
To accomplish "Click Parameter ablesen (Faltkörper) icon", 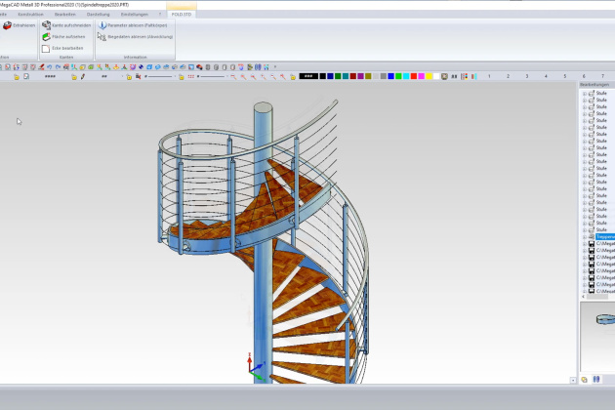I will coord(102,25).
